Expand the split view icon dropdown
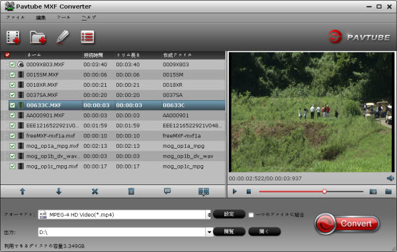 pyautogui.click(x=204, y=192)
